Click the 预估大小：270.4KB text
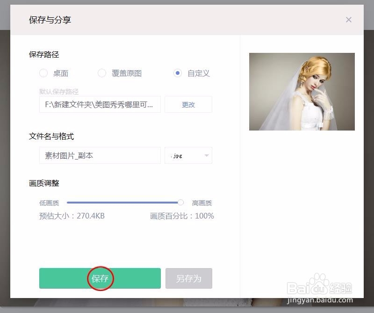The width and height of the screenshot is (374, 313). point(72,216)
